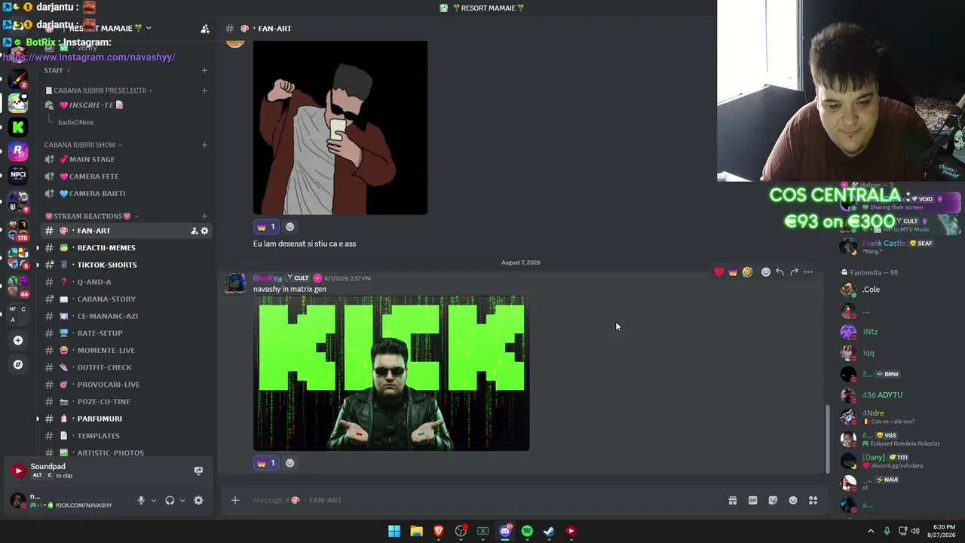The image size is (965, 543).
Task: Switch to the Q-AND-A channel
Action: click(126, 282)
